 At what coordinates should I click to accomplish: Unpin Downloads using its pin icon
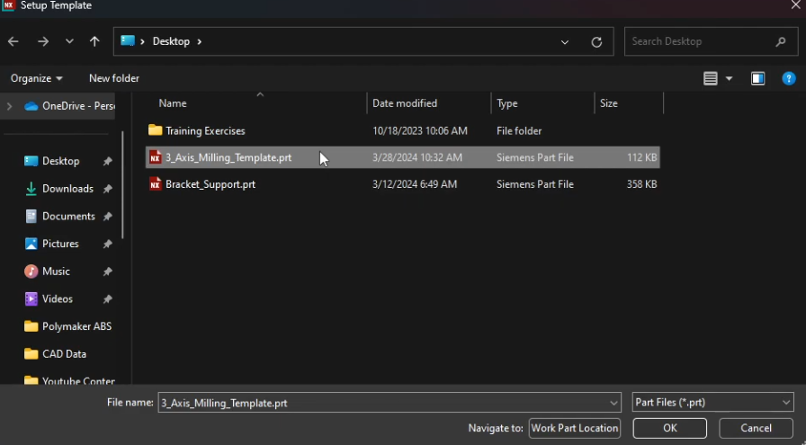click(107, 189)
